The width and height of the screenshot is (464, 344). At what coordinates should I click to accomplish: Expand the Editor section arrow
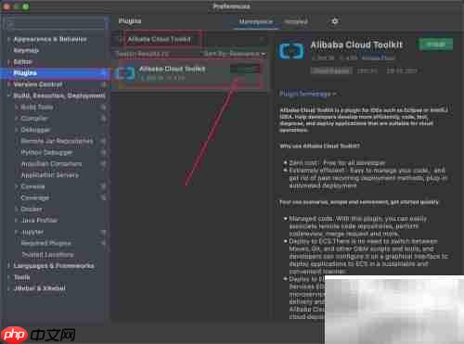coord(8,62)
